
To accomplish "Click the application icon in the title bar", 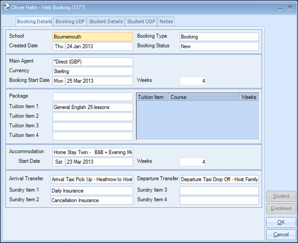I will (x=7, y=8).
